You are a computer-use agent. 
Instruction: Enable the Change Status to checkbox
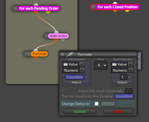pyautogui.click(x=96, y=104)
